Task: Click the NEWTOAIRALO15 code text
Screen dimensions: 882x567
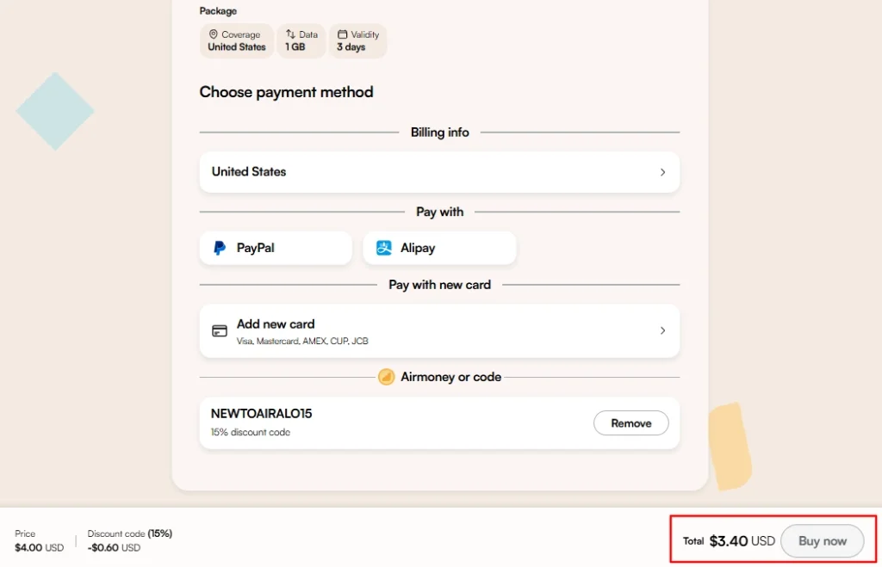Action: click(262, 414)
